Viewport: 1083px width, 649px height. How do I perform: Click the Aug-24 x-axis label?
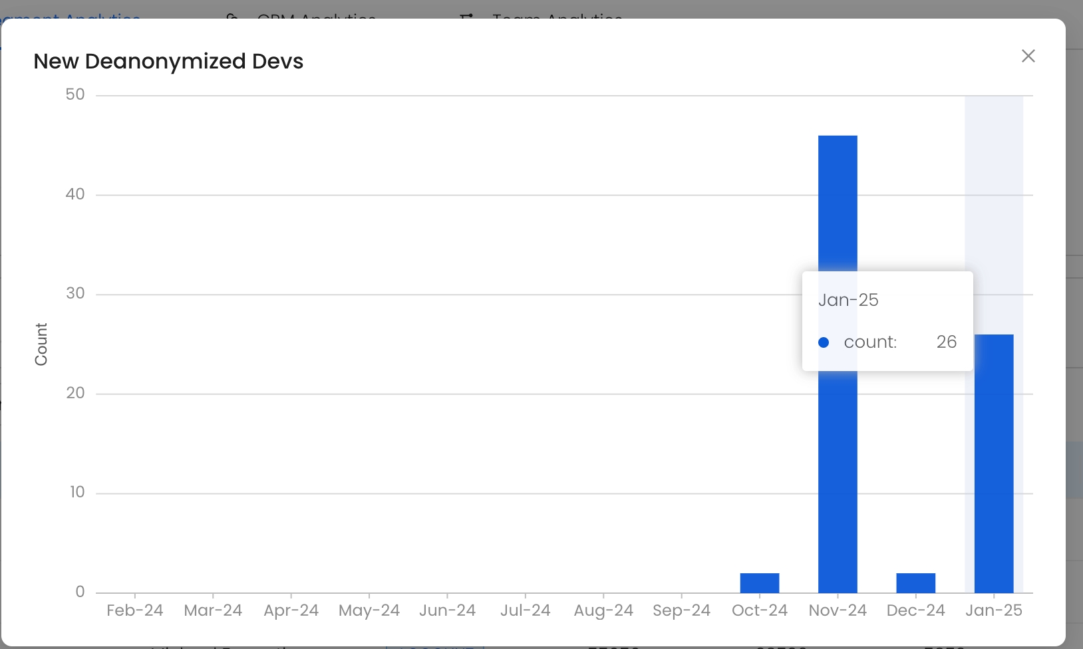tap(603, 610)
